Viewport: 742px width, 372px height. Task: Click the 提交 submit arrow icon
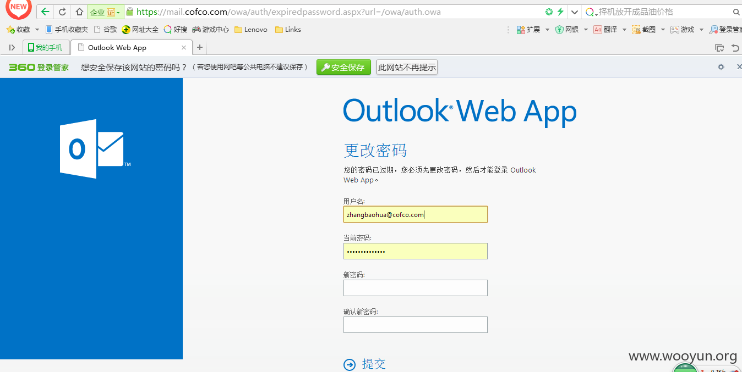tap(350, 364)
